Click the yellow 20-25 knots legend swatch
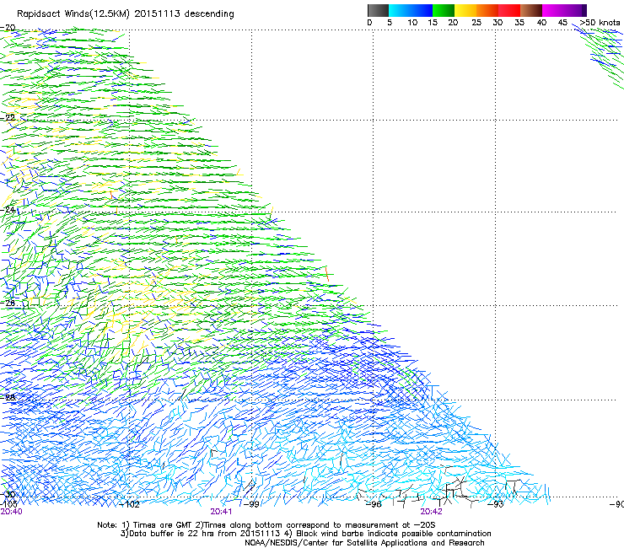This screenshot has height=548, width=624. pos(465,10)
